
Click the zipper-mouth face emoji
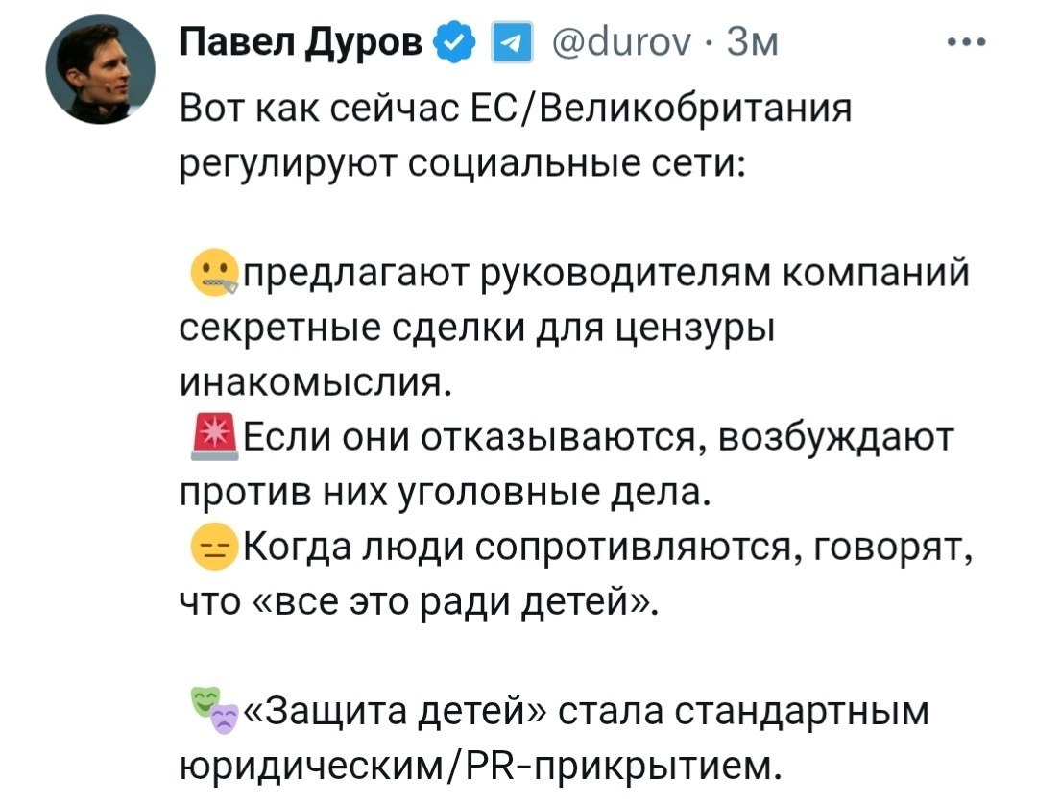214,274
